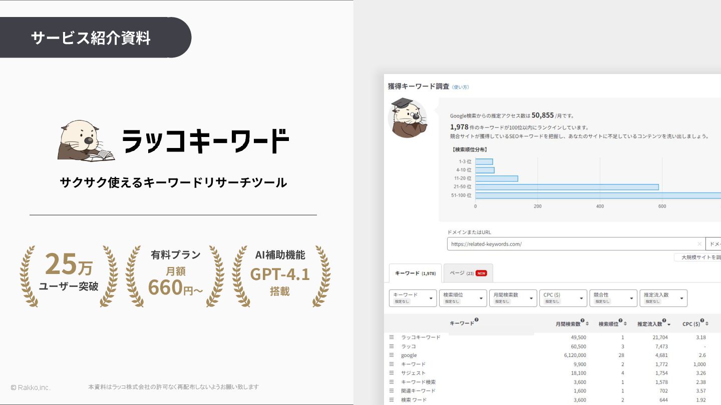Click the help icon beside 推定流入数 column header
The width and height of the screenshot is (721, 405).
pos(664,320)
